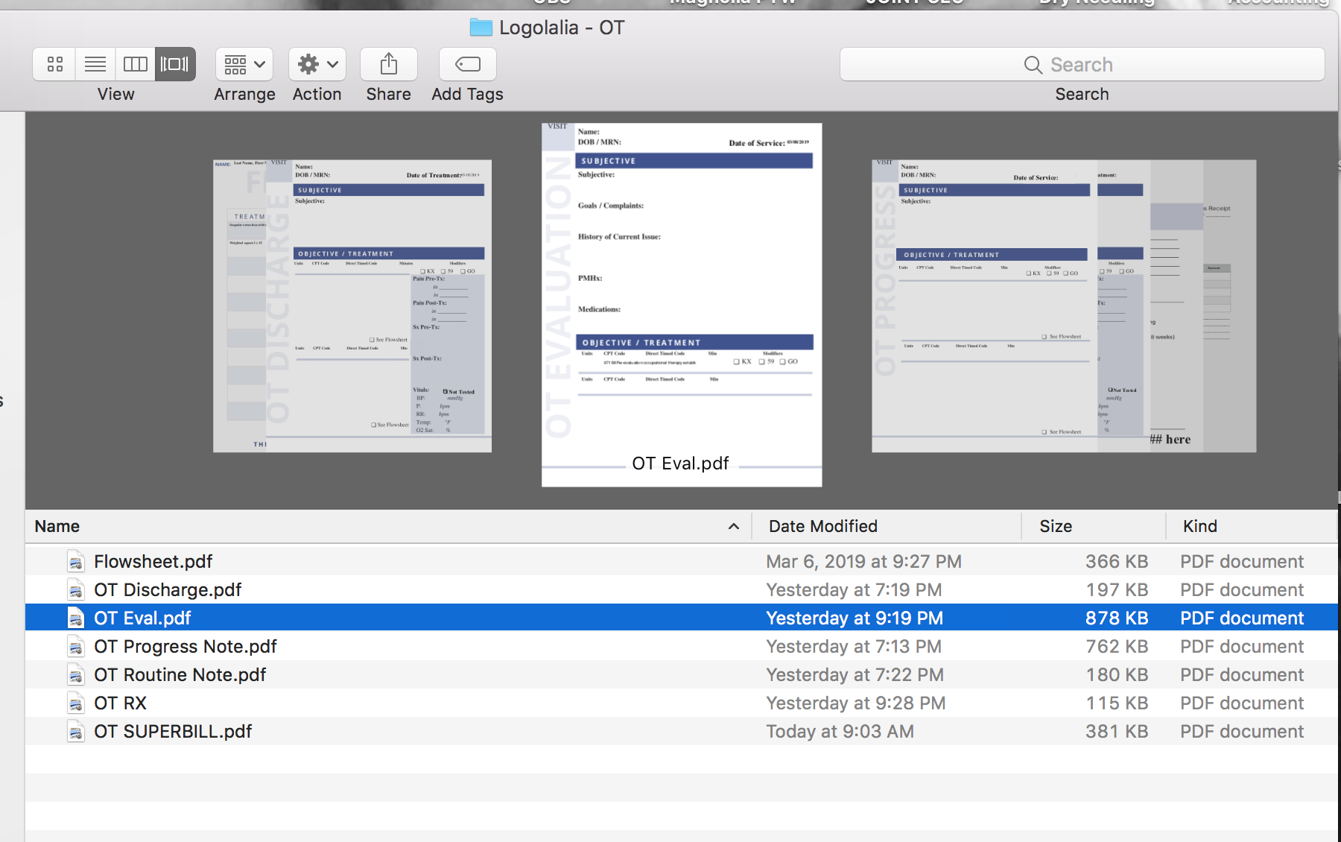Switch to icon view
Screen dimensions: 1341x842
point(54,64)
